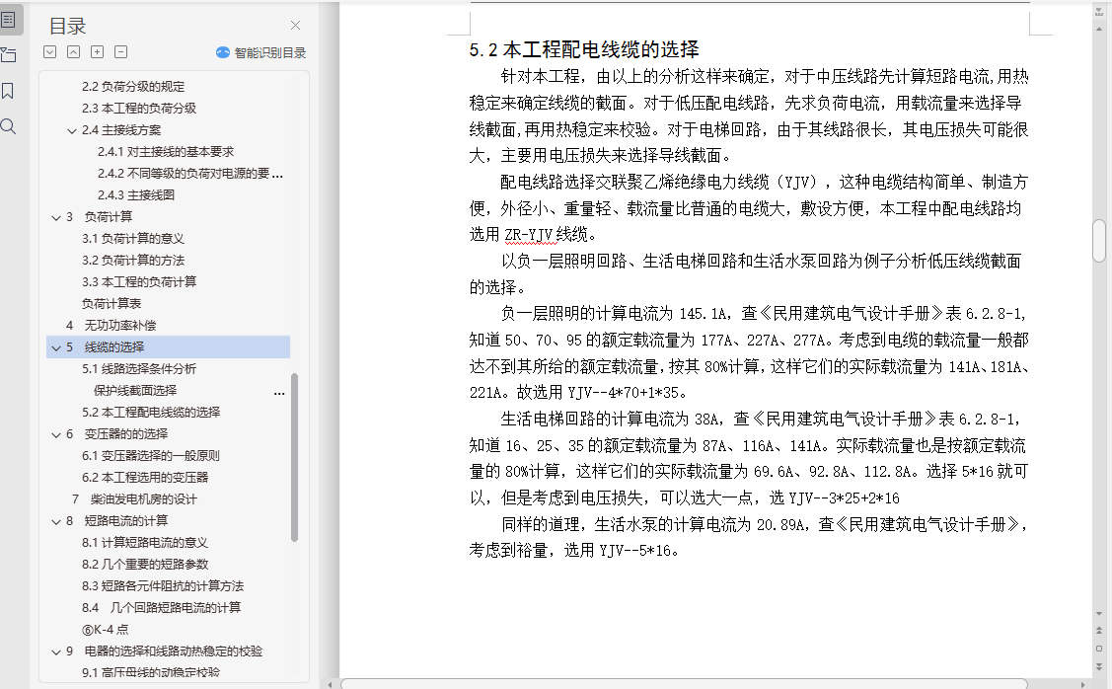
Task: Select heading 2.4 主接线方案
Action: pyautogui.click(x=121, y=130)
